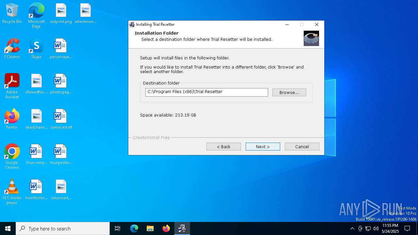This screenshot has height=235, width=418.
Task: Select the tourgreater... Word document
Action: click(x=61, y=154)
